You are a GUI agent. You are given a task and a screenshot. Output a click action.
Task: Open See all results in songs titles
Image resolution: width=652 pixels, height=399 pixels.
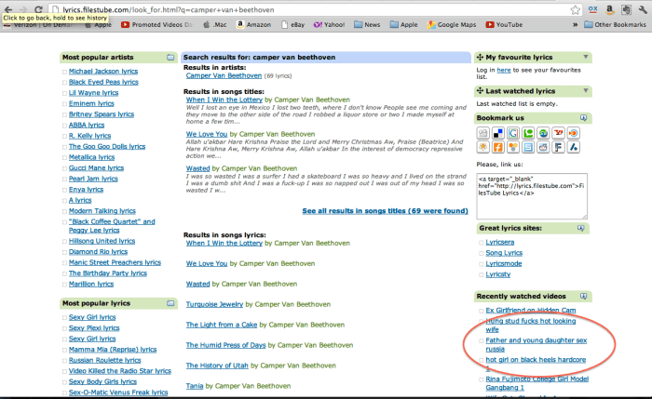385,211
